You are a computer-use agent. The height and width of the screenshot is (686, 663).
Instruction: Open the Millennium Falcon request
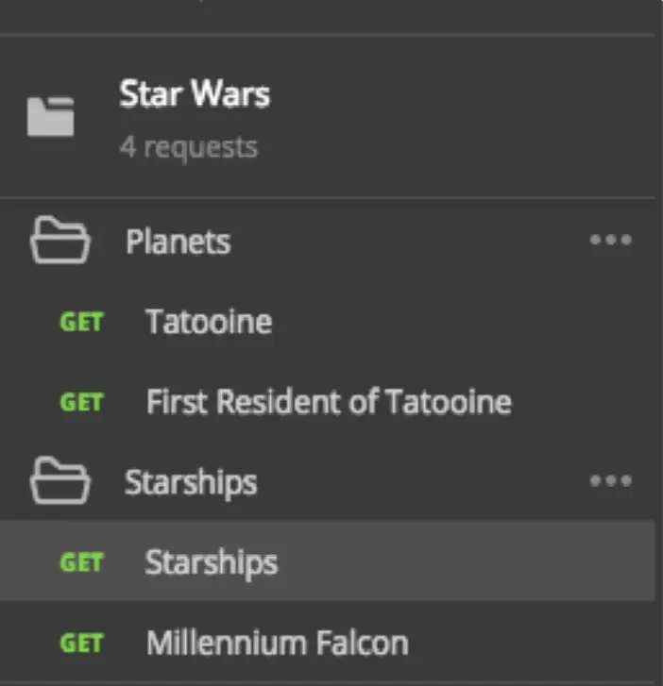pos(277,643)
